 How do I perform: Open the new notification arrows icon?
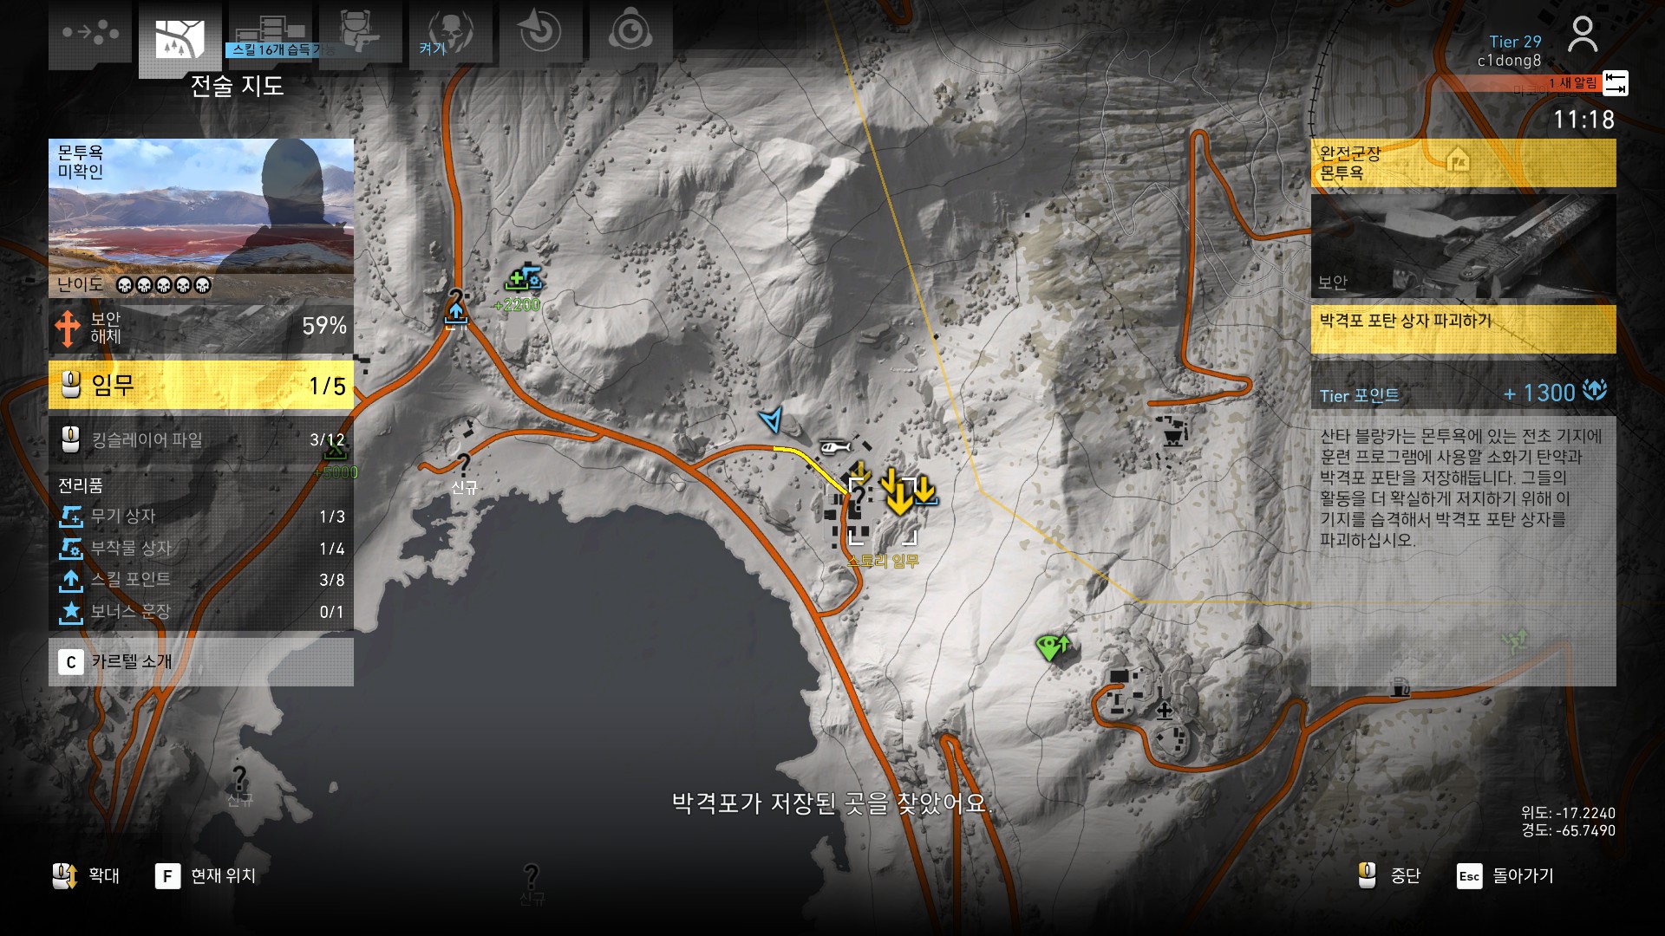1615,83
